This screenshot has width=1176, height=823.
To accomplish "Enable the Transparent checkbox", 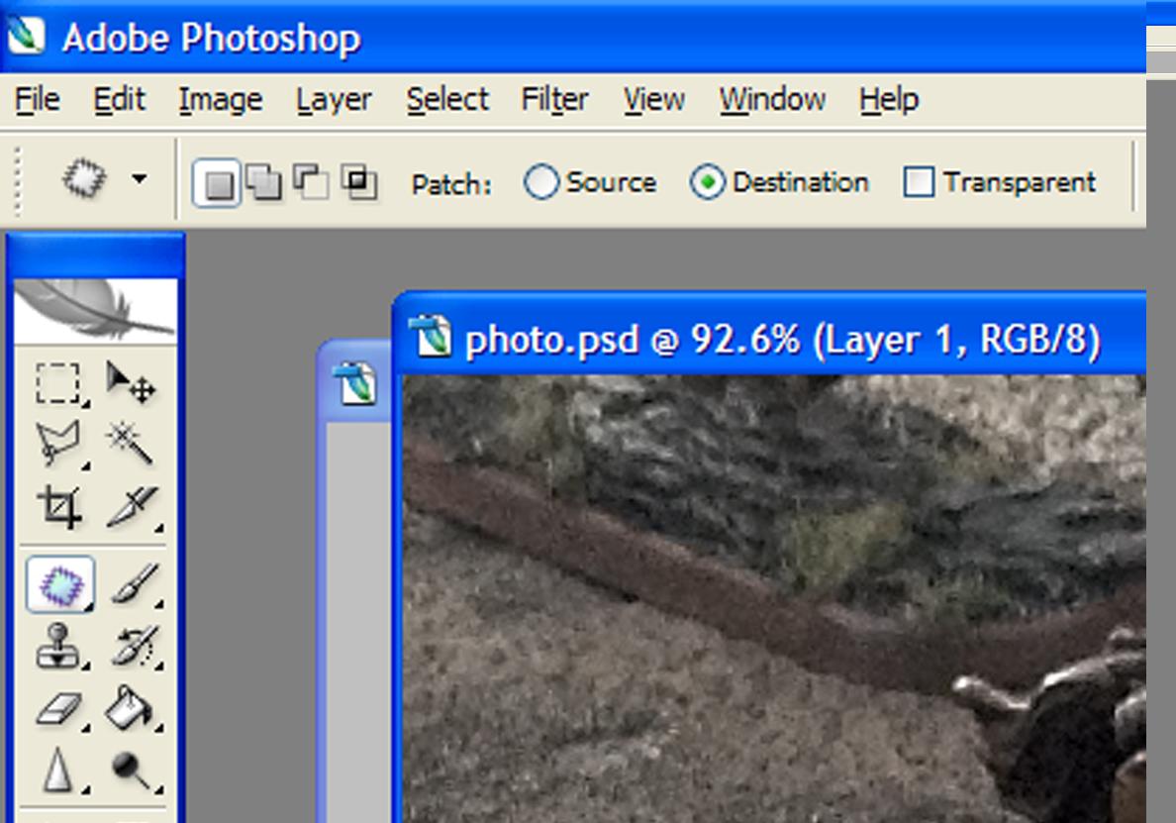I will click(x=919, y=182).
